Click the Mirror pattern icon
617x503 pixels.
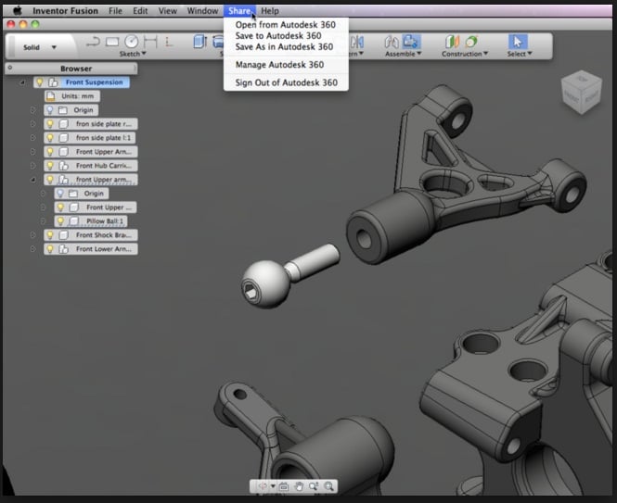click(x=357, y=42)
